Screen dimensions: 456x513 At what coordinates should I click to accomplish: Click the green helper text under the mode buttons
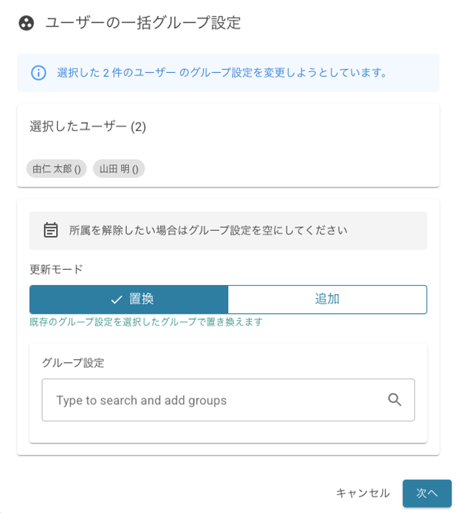[x=146, y=322]
